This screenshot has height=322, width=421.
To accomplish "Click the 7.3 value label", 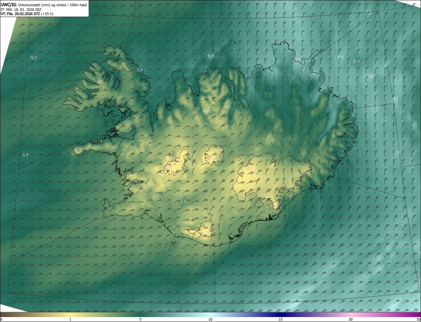I will coord(368,13).
